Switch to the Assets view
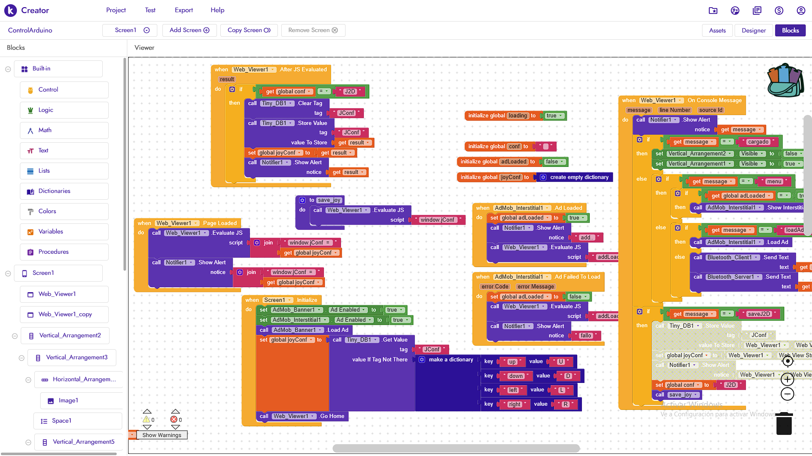The width and height of the screenshot is (812, 456). pyautogui.click(x=717, y=30)
